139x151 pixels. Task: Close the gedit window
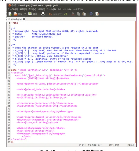10,5
